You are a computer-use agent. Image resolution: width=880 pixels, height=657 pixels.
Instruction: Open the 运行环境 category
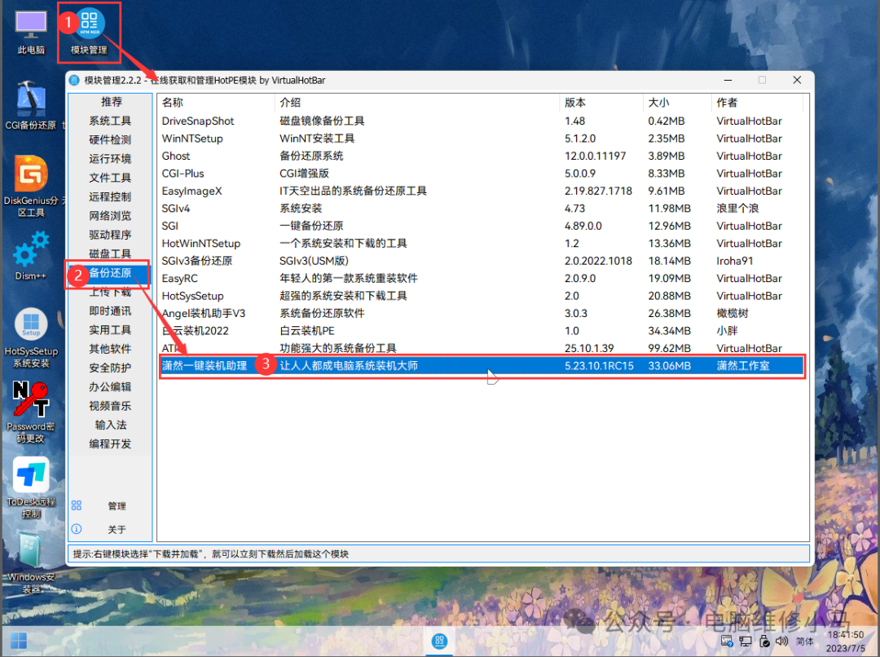(x=111, y=159)
